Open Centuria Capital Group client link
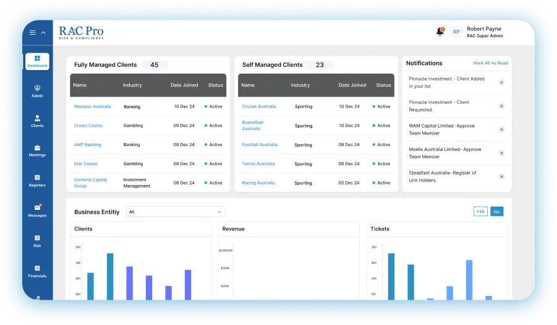Image resolution: width=557 pixels, height=325 pixels. [91, 183]
